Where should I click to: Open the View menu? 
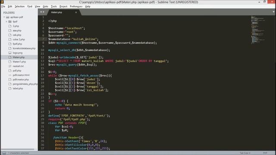pos(38,6)
